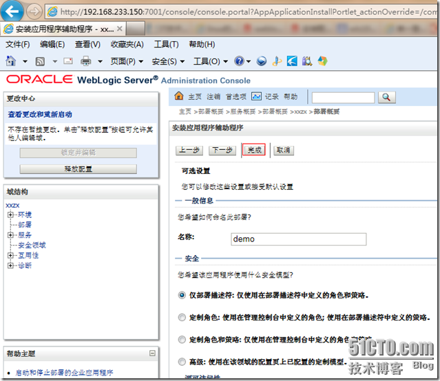The image size is (440, 381).
Task: Click the research book toolbar icon
Action: point(307,61)
